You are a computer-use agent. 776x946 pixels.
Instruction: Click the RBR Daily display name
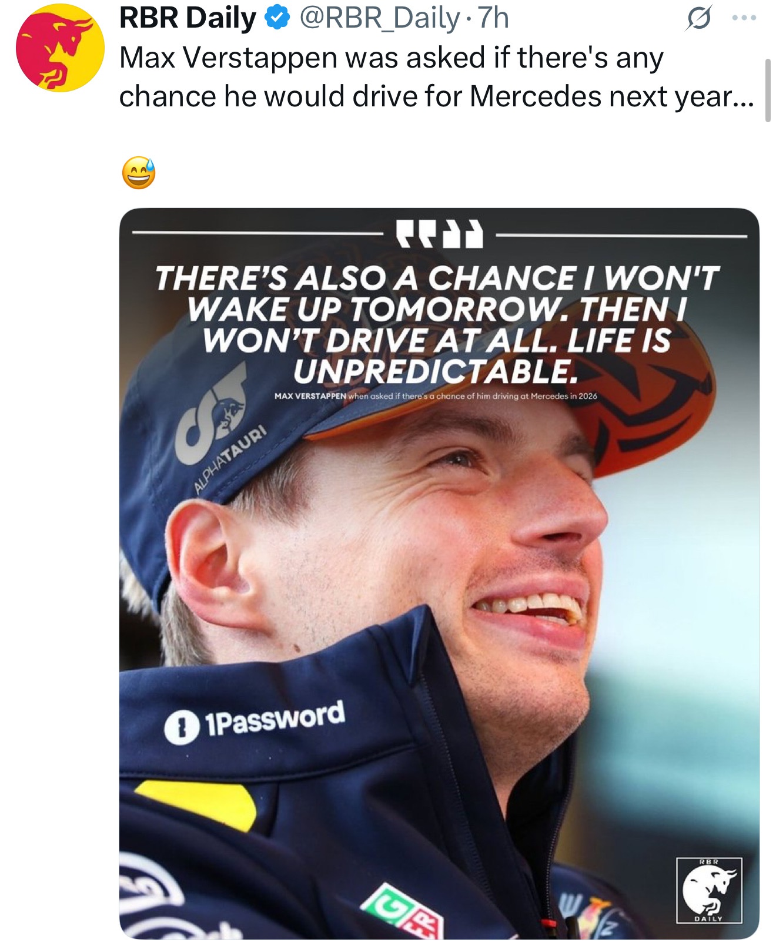[188, 18]
